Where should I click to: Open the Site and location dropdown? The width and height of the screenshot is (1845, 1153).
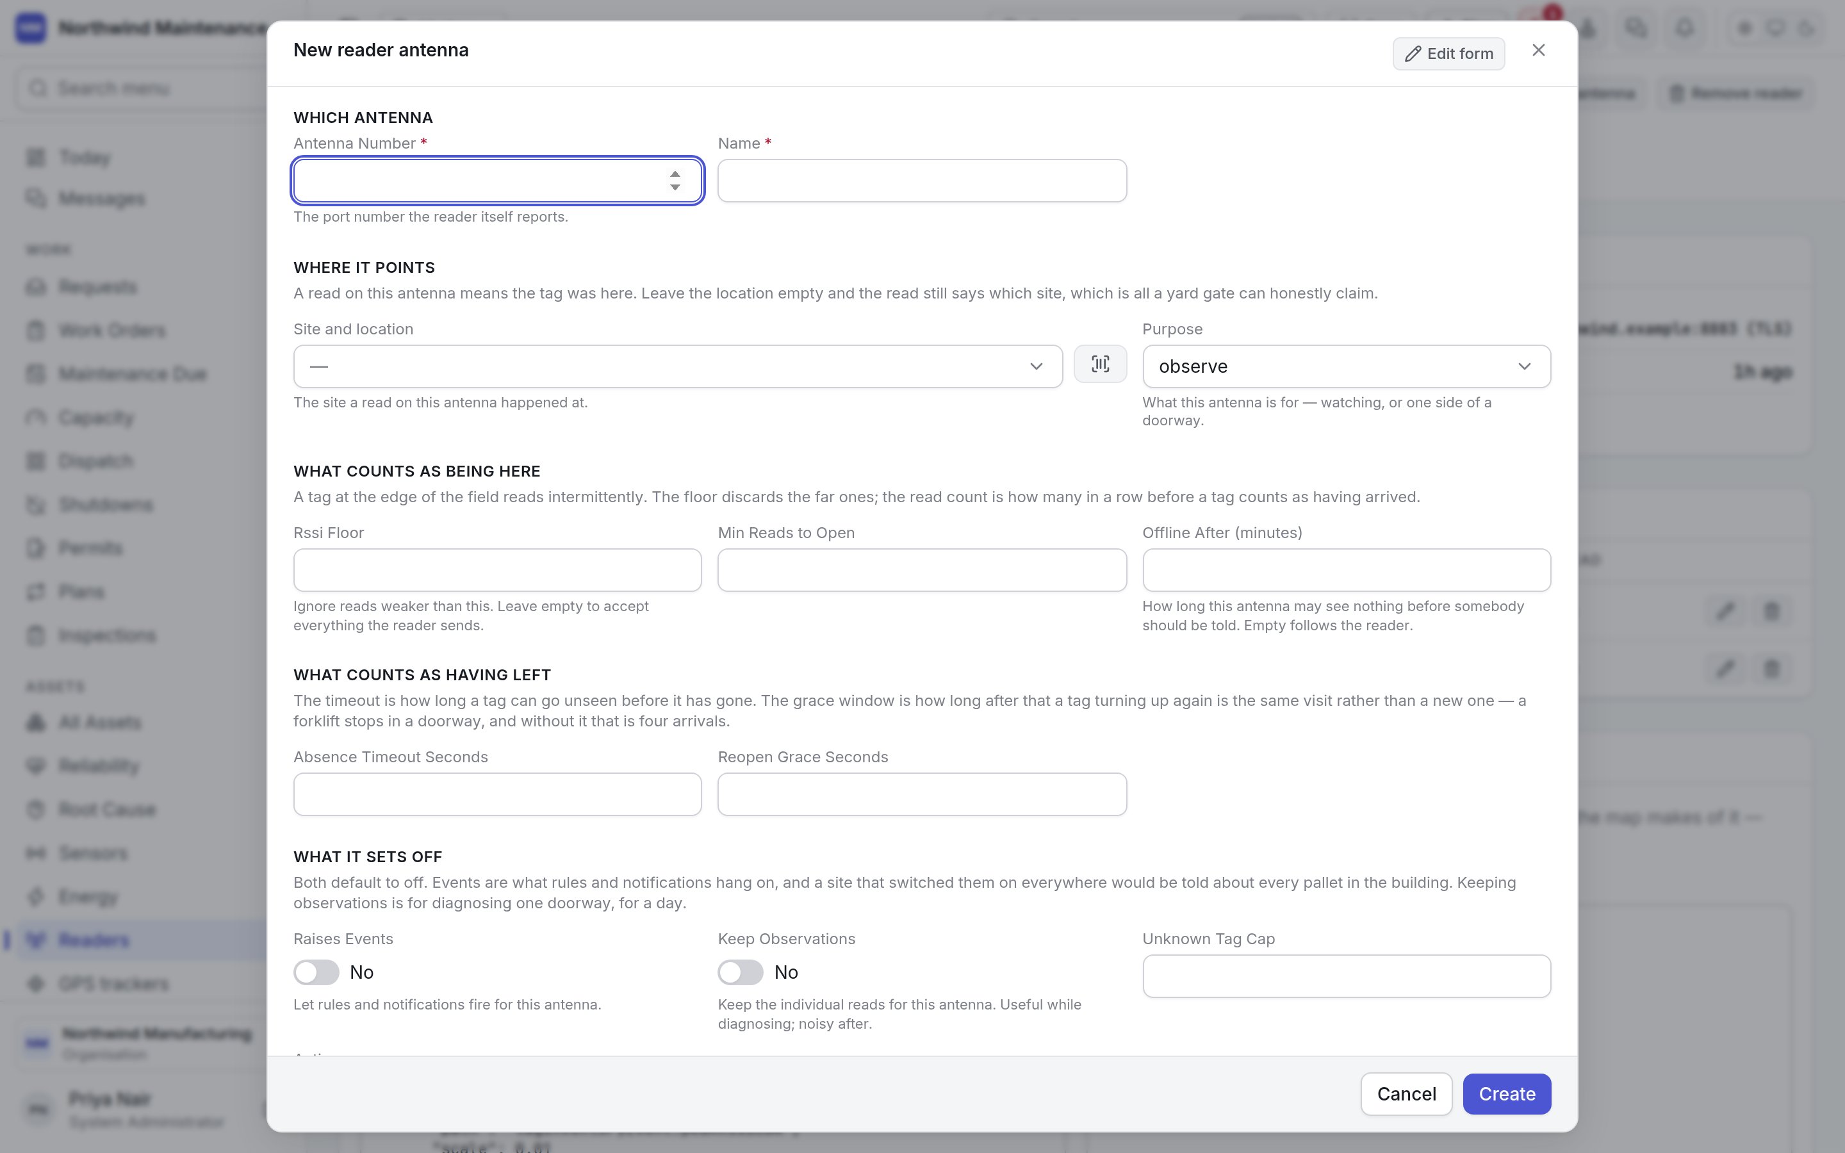(x=678, y=366)
